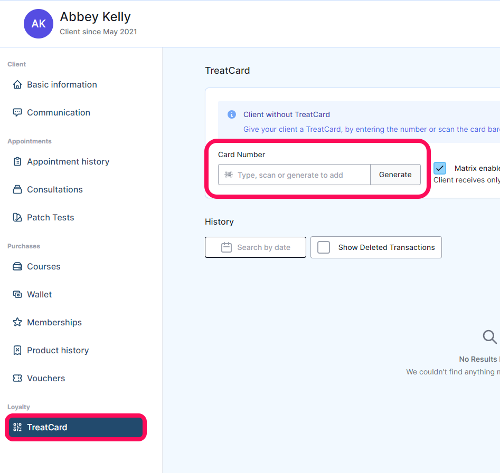Image resolution: width=500 pixels, height=473 pixels.
Task: Open Appointment history
Action: 76,161
